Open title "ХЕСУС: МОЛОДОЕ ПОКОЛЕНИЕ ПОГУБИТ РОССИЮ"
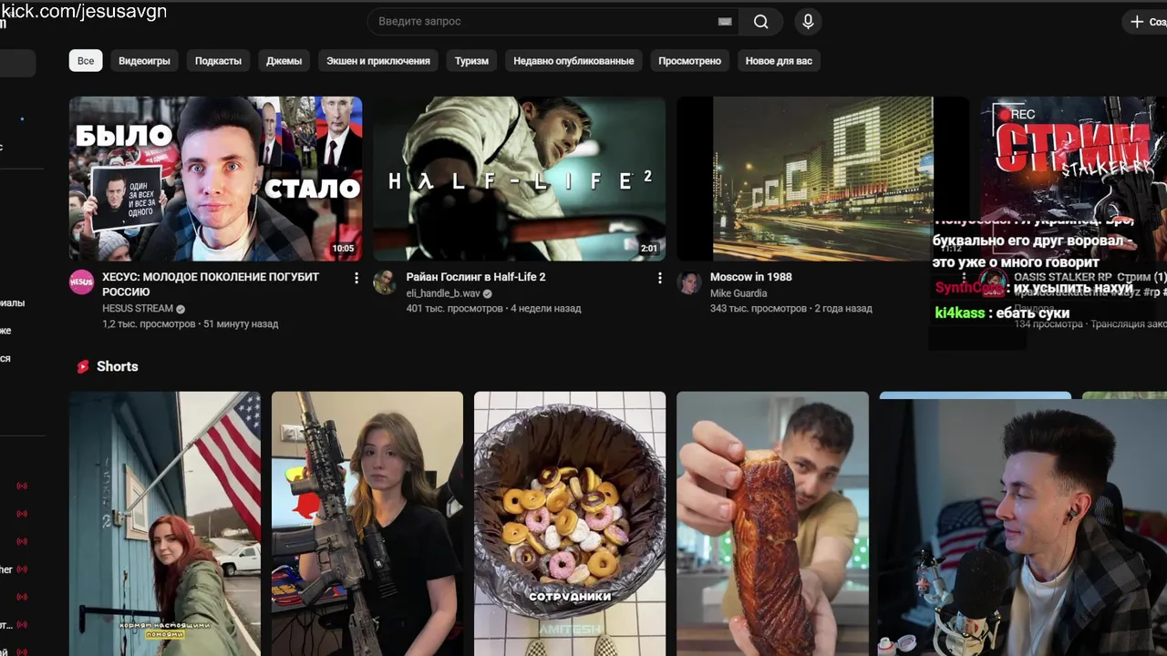Viewport: 1167px width, 656px height. (211, 284)
